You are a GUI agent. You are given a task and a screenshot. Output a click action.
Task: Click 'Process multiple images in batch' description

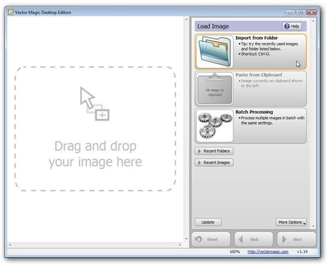(272, 120)
